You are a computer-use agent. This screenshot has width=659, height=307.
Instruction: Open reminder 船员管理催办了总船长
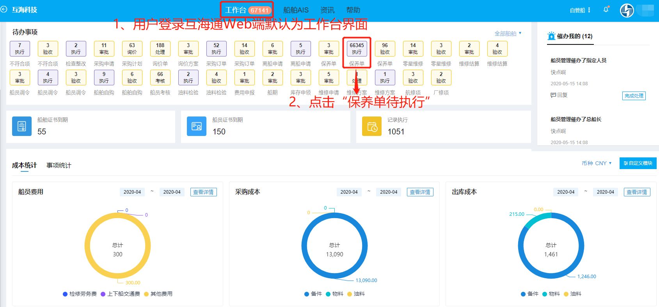[576, 119]
